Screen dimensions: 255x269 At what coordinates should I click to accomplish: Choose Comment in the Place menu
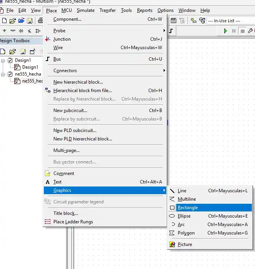[105, 173]
